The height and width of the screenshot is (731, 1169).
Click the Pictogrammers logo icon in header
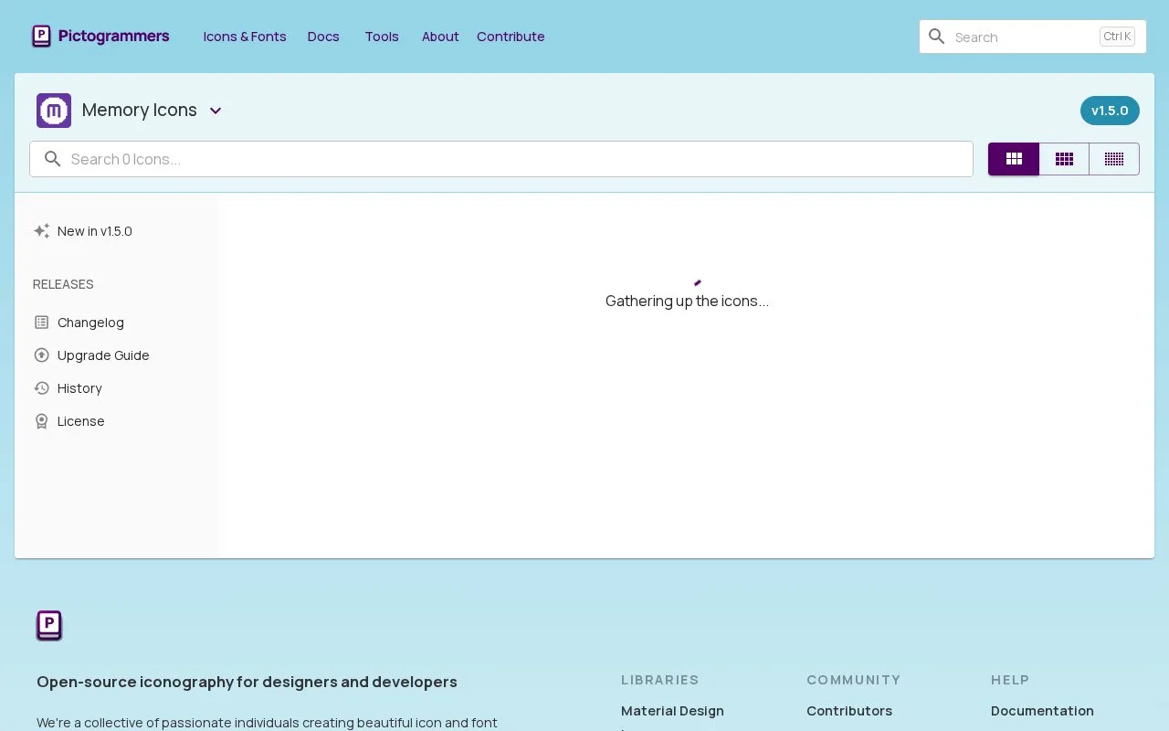pos(41,37)
